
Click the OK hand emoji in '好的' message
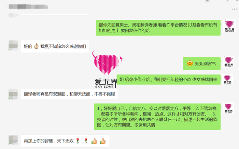coord(36,46)
